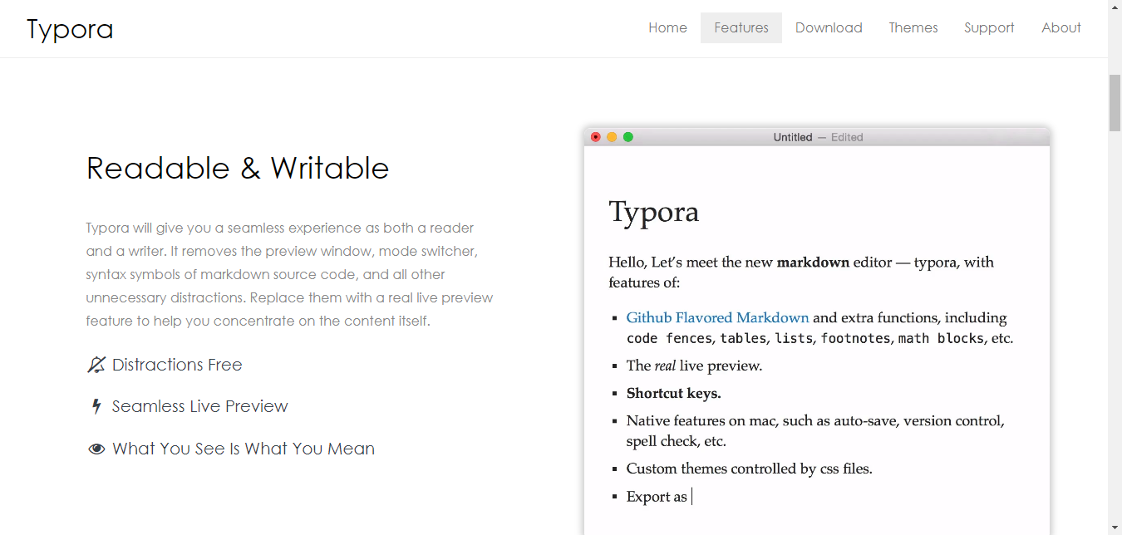The height and width of the screenshot is (535, 1122).
Task: Expand the Themes navigation section
Action: (x=913, y=27)
